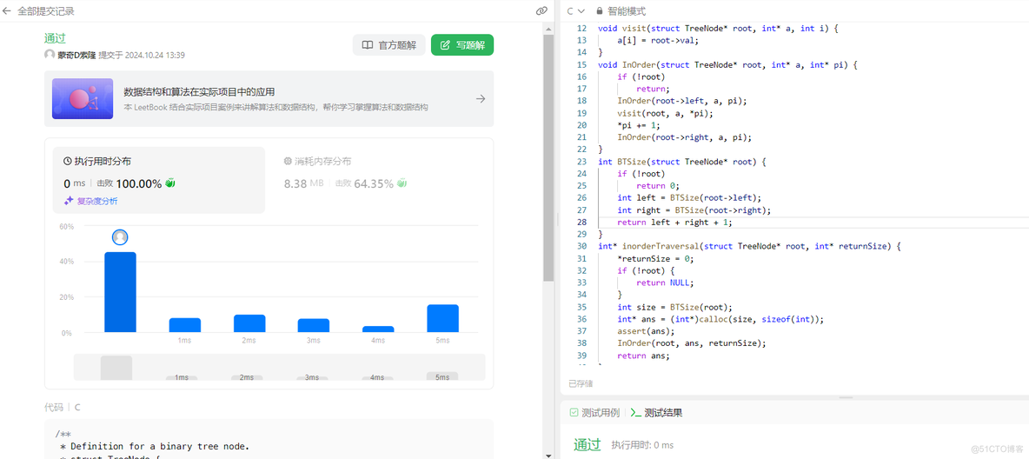This screenshot has height=459, width=1029.
Task: Click the submitter avatar next to 蒙奇D索隆
Action: (x=50, y=55)
